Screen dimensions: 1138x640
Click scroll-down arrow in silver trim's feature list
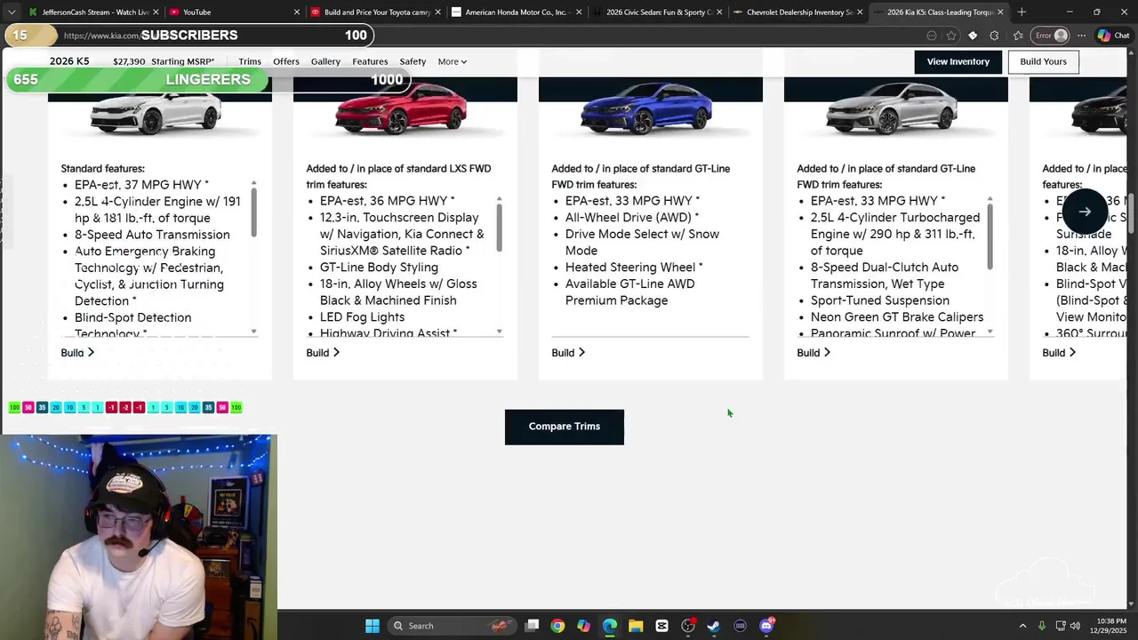pos(990,332)
